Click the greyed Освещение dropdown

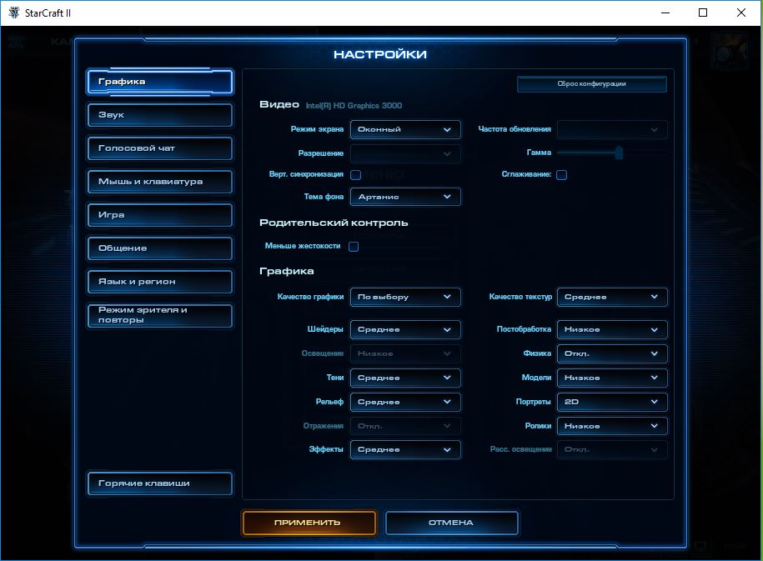tap(405, 353)
